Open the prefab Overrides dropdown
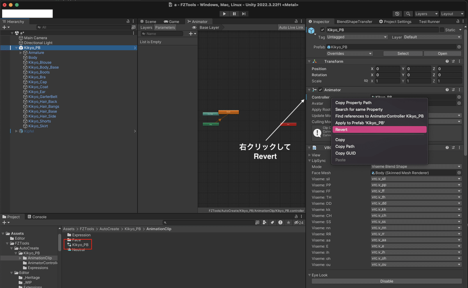This screenshot has width=468, height=288. (349, 53)
